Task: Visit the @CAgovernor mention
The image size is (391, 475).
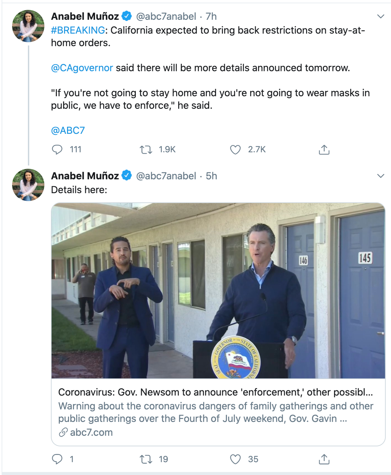Action: point(82,68)
